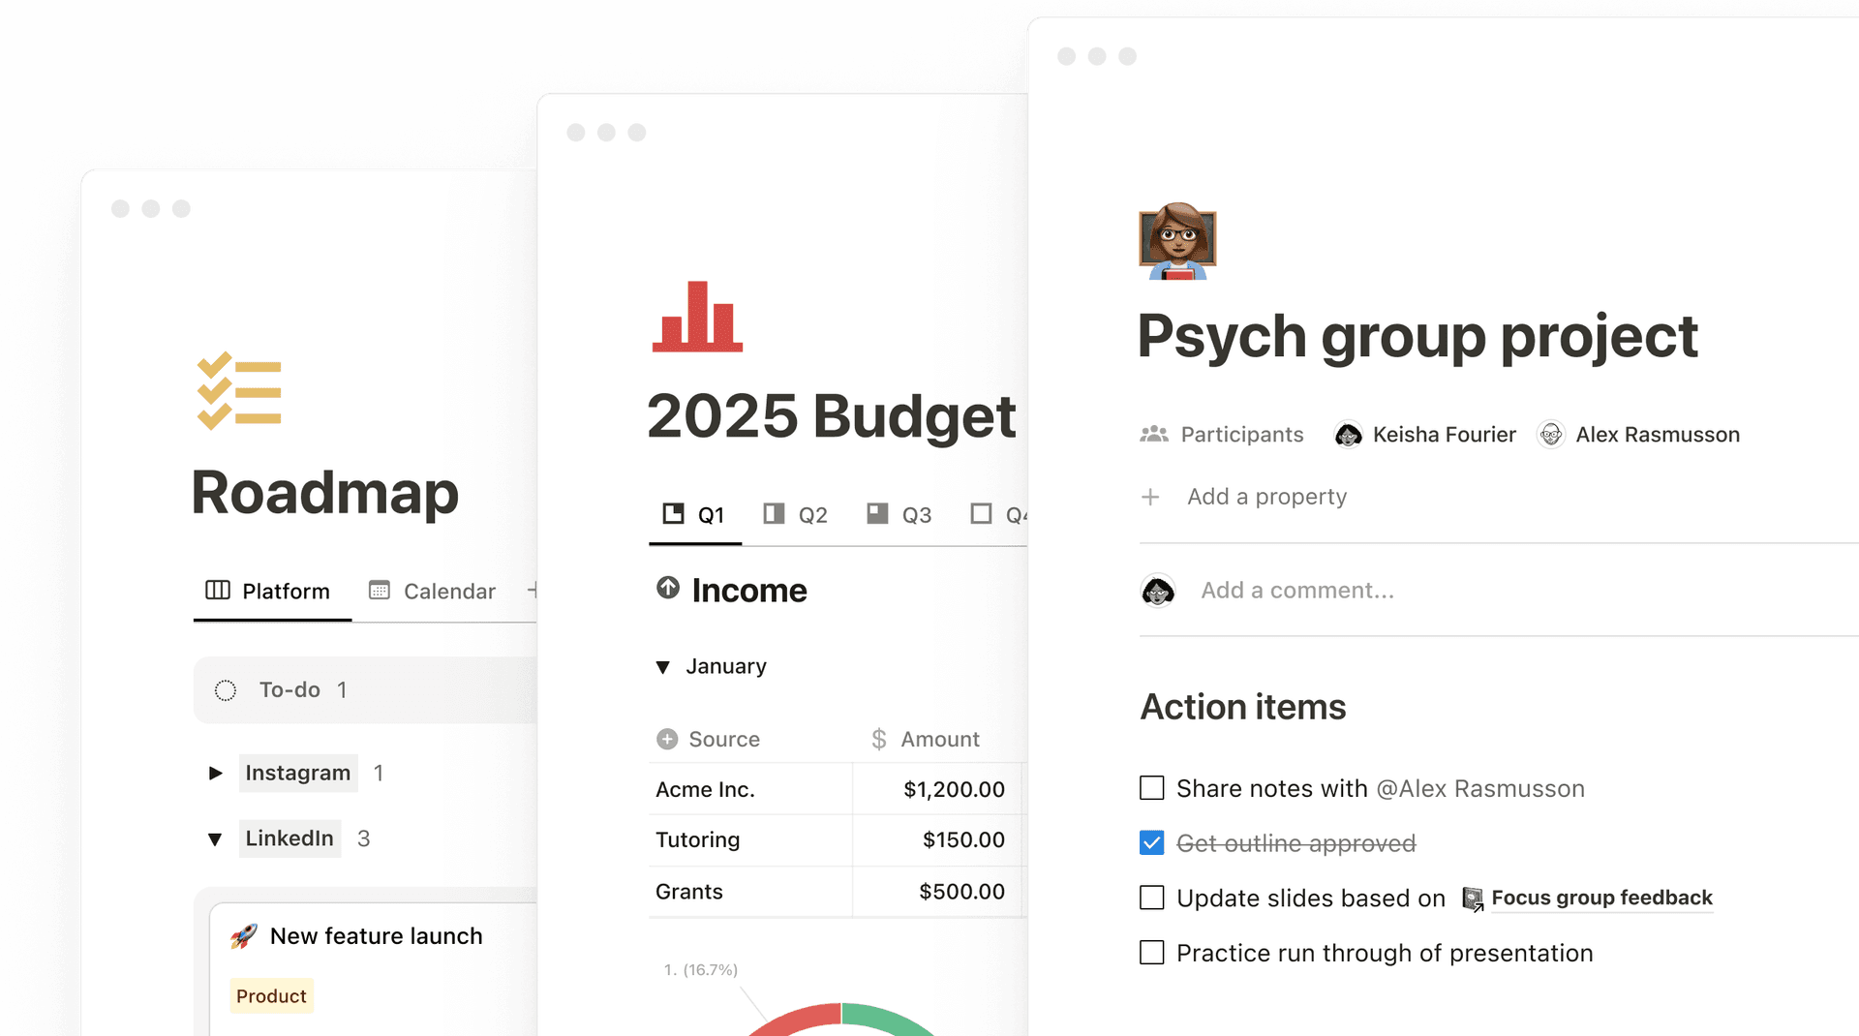1859x1036 pixels.
Task: Collapse the LinkedIn group triangle
Action: pos(215,838)
